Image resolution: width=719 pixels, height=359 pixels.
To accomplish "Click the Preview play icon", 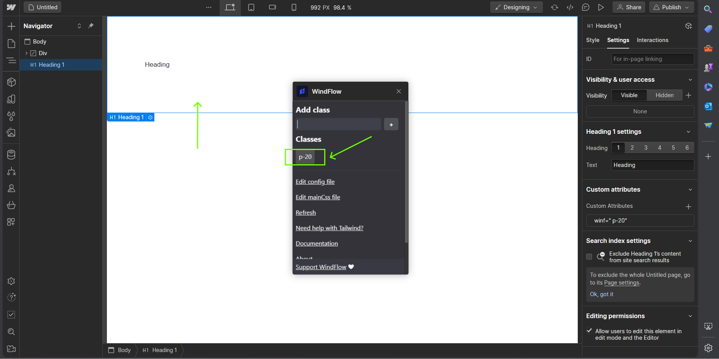I will tap(601, 7).
